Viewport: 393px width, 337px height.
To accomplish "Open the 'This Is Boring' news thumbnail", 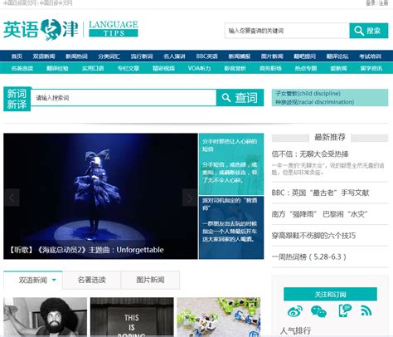I will [x=132, y=317].
